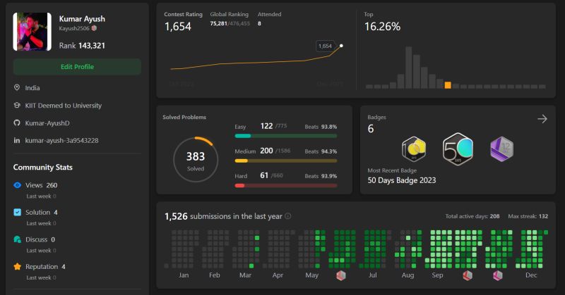Screen dimensions: 565x295
Task: Select the purple monthly badge icon
Action: [502, 149]
